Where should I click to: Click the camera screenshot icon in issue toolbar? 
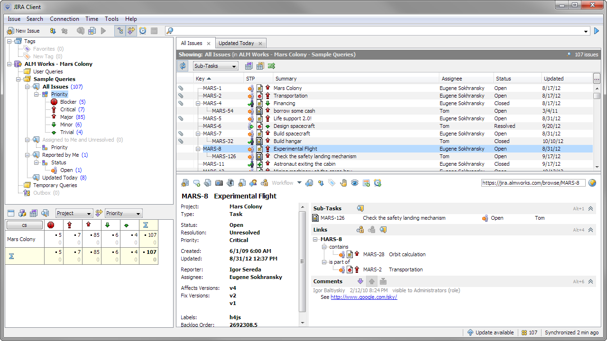(x=219, y=183)
